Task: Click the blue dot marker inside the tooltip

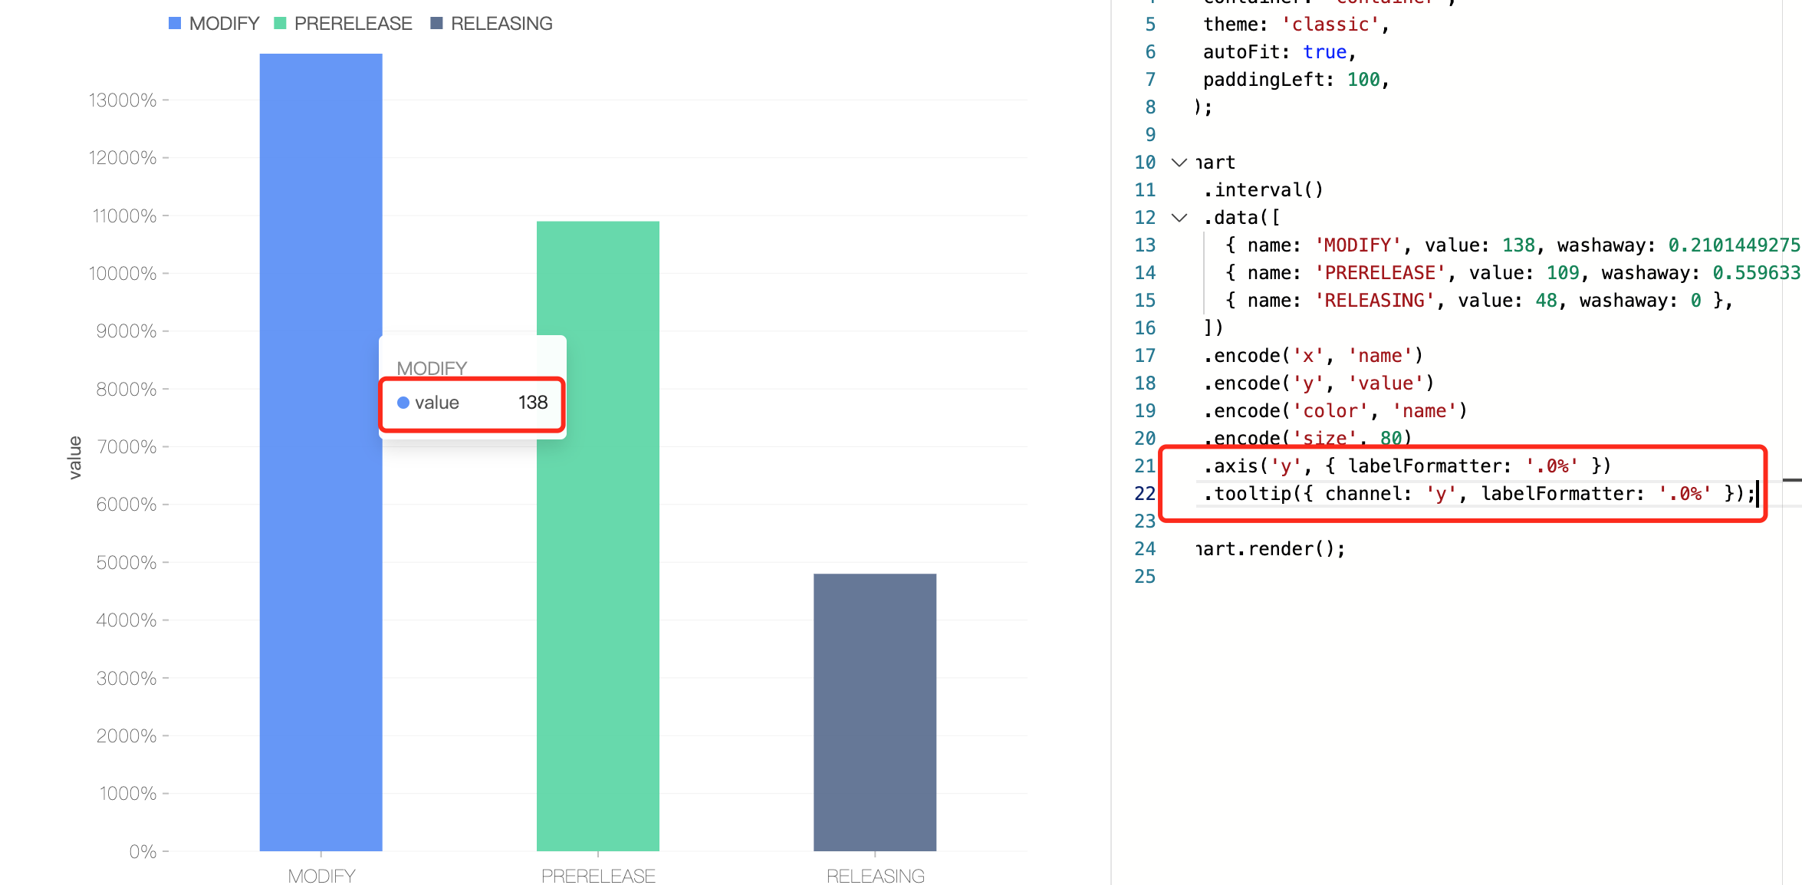Action: point(403,402)
